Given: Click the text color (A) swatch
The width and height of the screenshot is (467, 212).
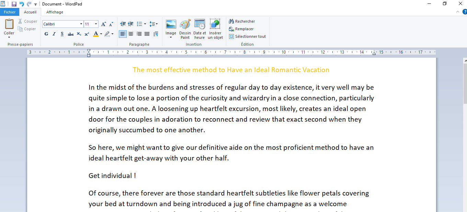Looking at the screenshot, I should 96,34.
